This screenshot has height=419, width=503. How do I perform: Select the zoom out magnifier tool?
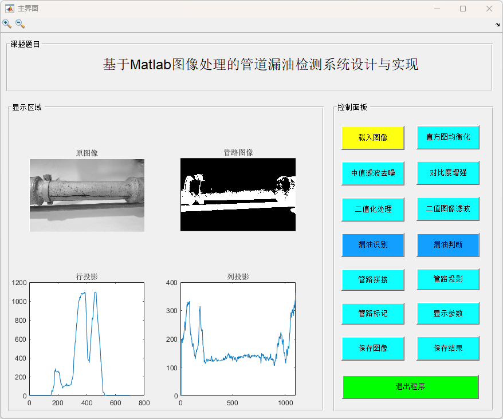click(20, 24)
